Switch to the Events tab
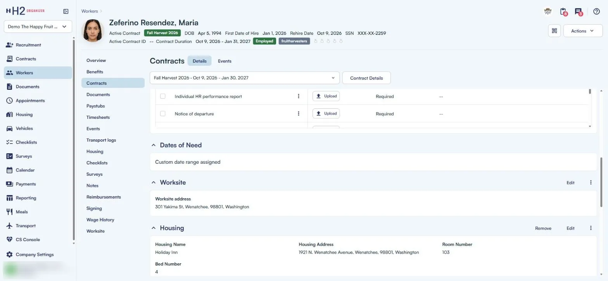608x281 pixels. click(225, 61)
